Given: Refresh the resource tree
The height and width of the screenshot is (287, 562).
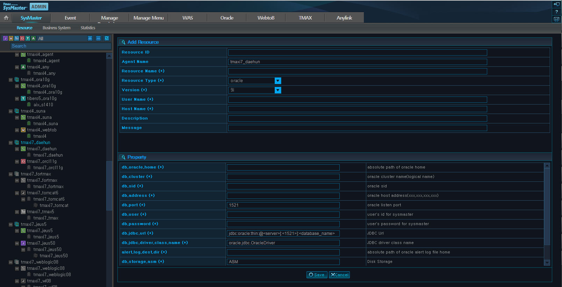Looking at the screenshot, I should tap(107, 38).
